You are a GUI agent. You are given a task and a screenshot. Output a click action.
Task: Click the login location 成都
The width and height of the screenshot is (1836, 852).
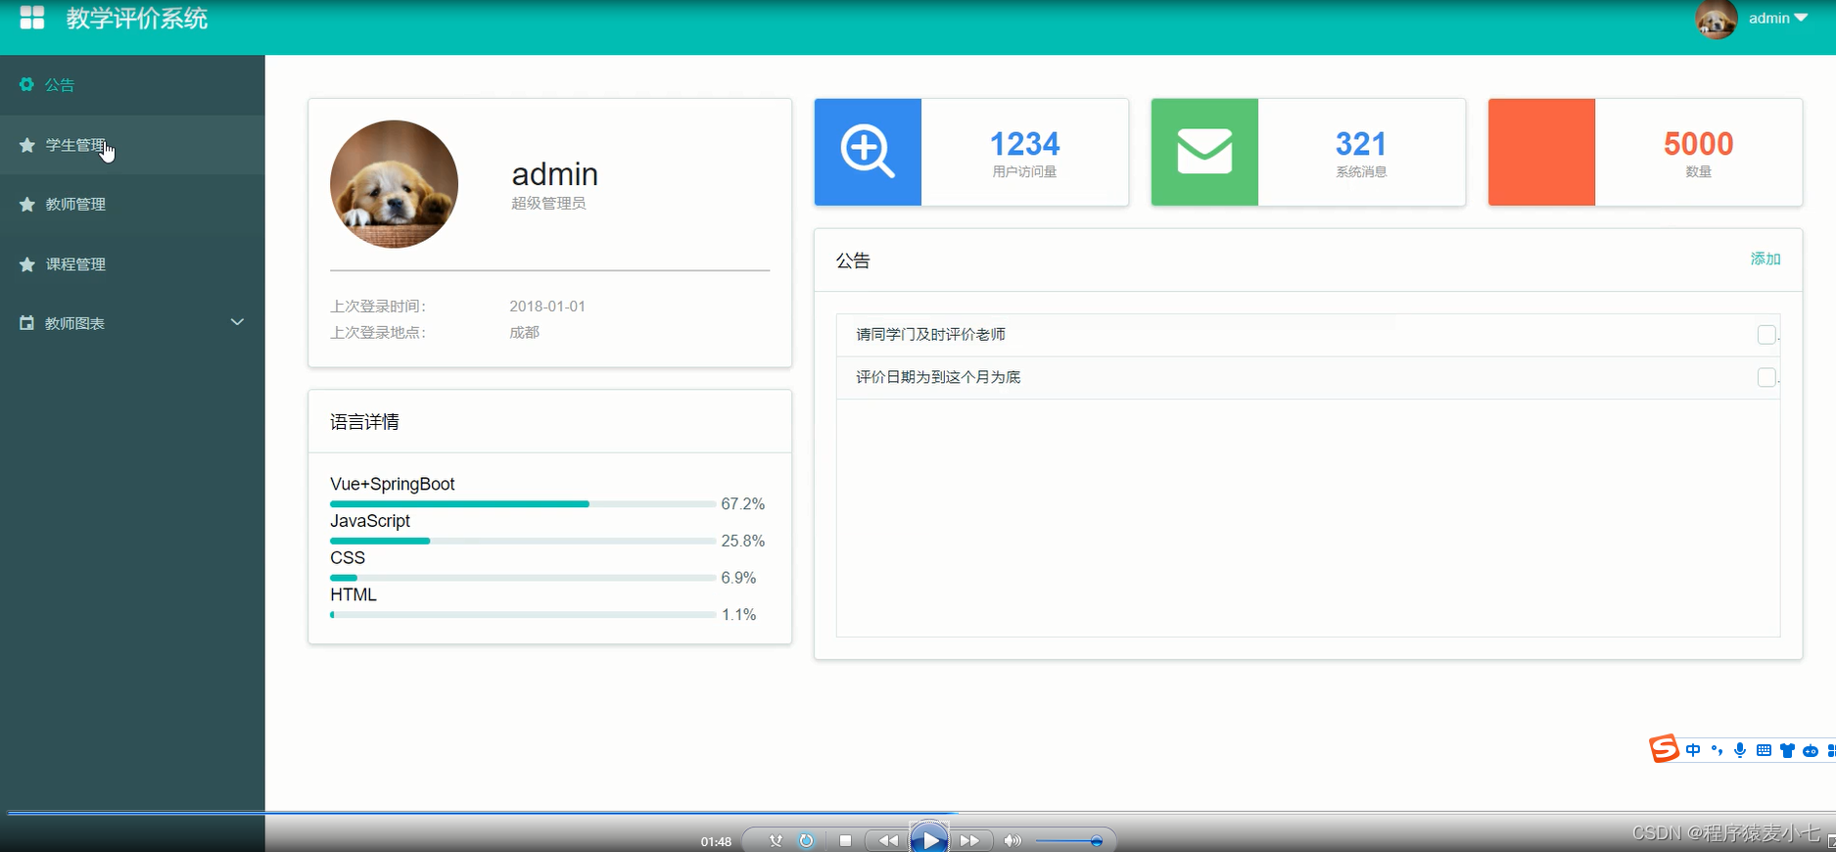click(524, 332)
